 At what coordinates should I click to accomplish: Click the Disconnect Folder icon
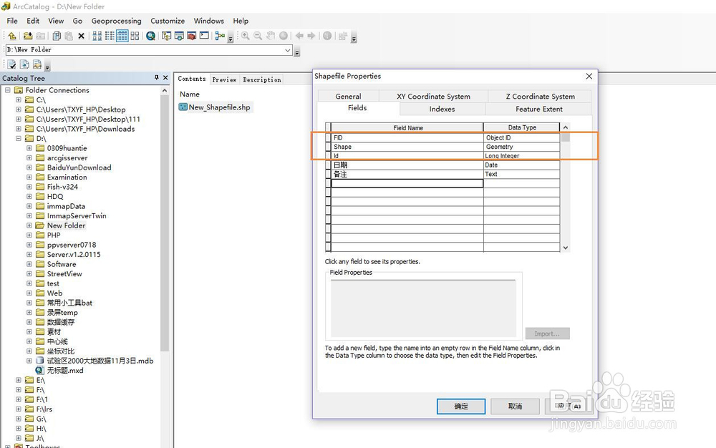click(x=41, y=36)
